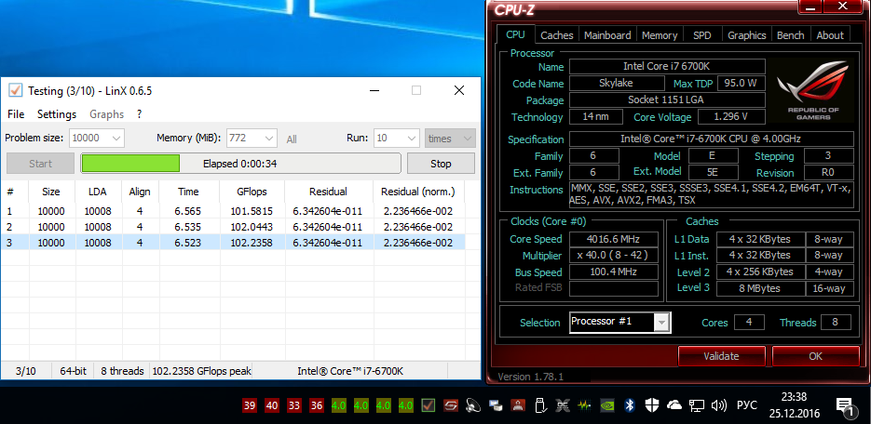Select result row with time 6.565
The height and width of the screenshot is (424, 871).
click(x=233, y=211)
